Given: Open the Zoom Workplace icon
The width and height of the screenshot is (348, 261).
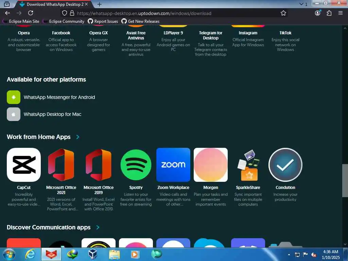Looking at the screenshot, I should pyautogui.click(x=173, y=165).
